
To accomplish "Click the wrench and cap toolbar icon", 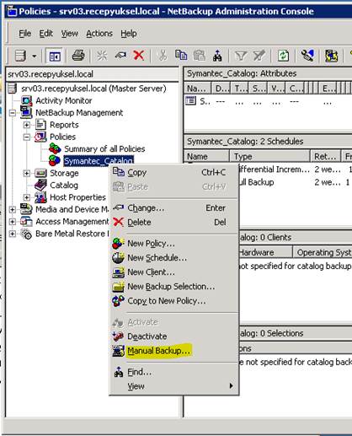I will (307, 56).
